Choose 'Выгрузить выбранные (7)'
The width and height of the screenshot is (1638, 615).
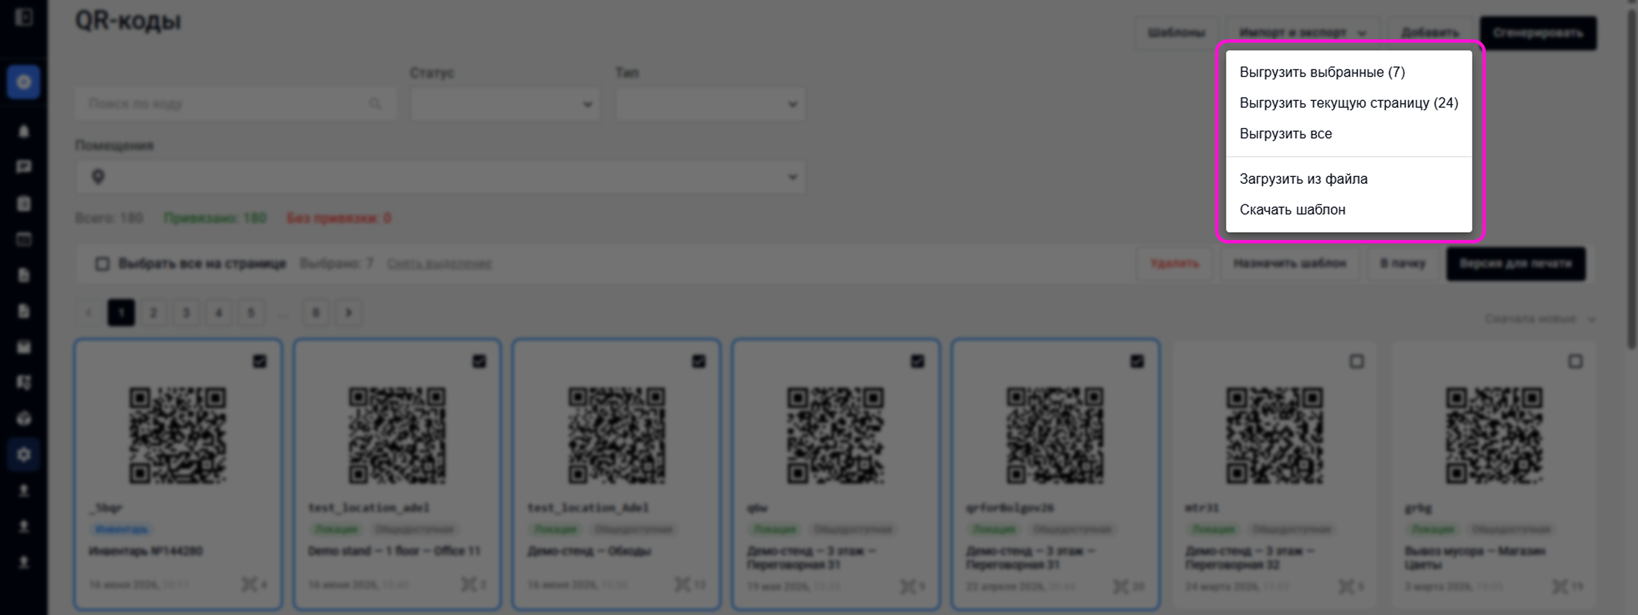pos(1349,73)
